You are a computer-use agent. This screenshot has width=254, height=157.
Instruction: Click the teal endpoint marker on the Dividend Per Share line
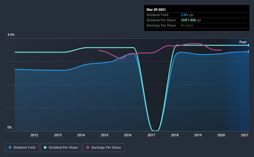(248, 45)
